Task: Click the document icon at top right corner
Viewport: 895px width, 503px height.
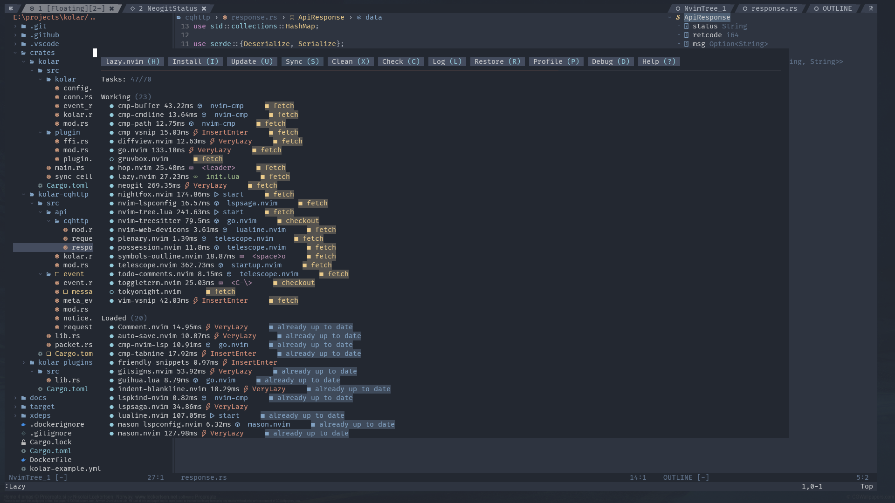Action: pos(870,8)
